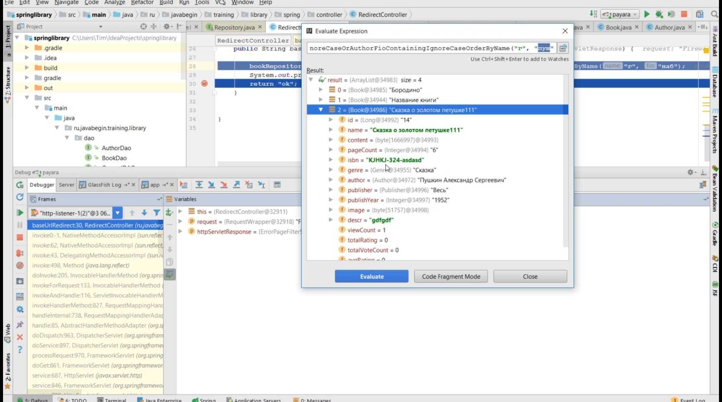Stop debug session red square icon
The image size is (722, 402).
point(20,238)
